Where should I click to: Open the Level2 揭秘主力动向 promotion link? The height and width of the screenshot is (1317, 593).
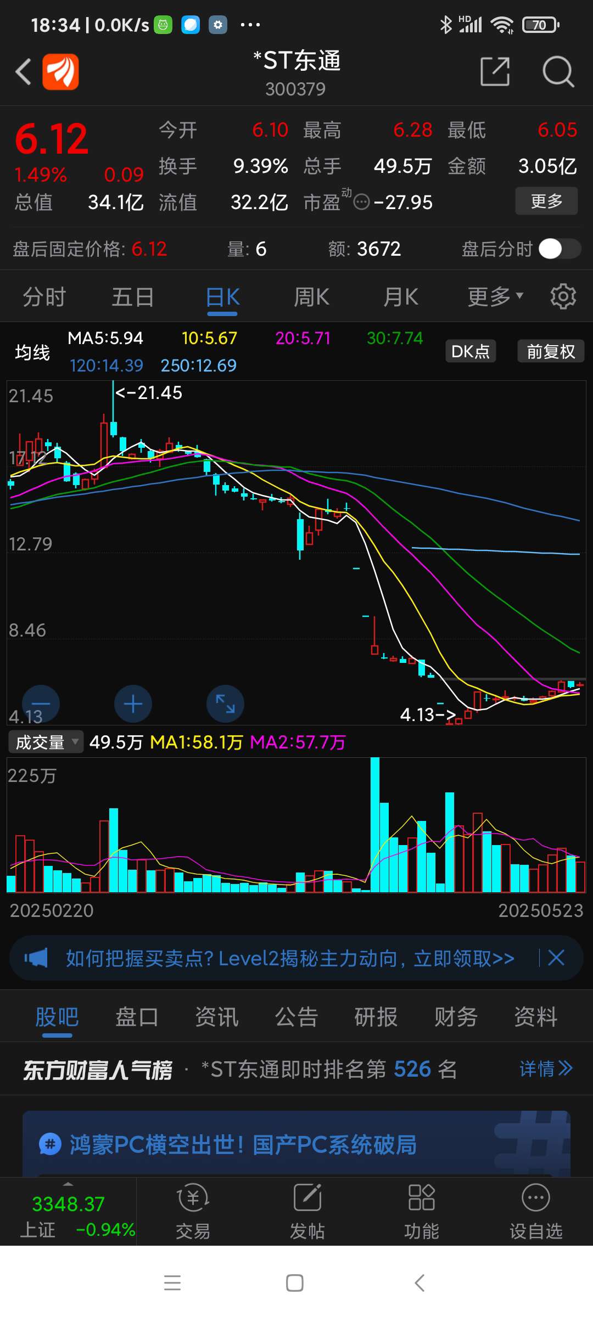(x=290, y=958)
